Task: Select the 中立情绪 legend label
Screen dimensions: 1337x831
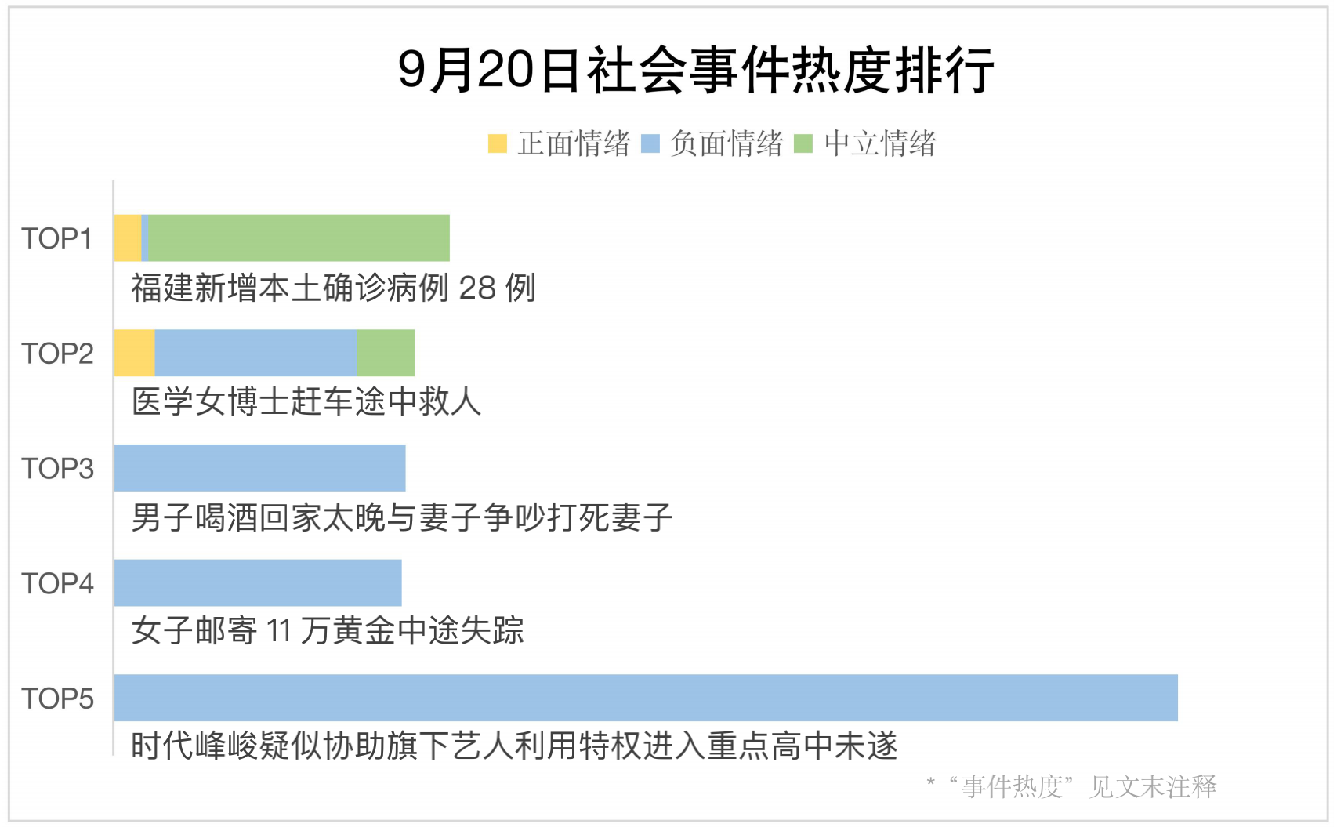Action: (879, 143)
